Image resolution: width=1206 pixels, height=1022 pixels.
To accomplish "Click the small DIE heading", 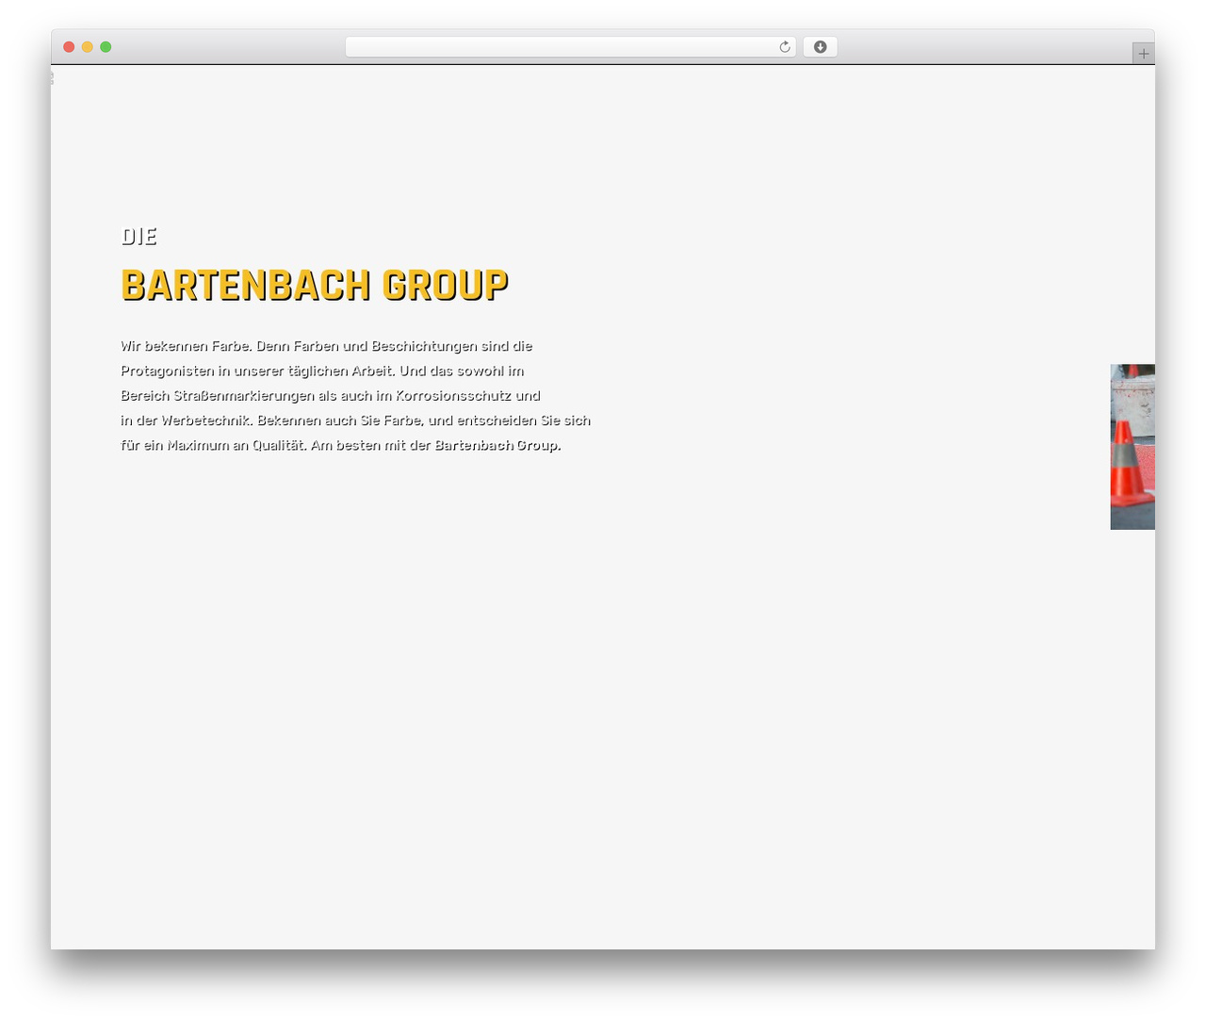I will coord(139,236).
